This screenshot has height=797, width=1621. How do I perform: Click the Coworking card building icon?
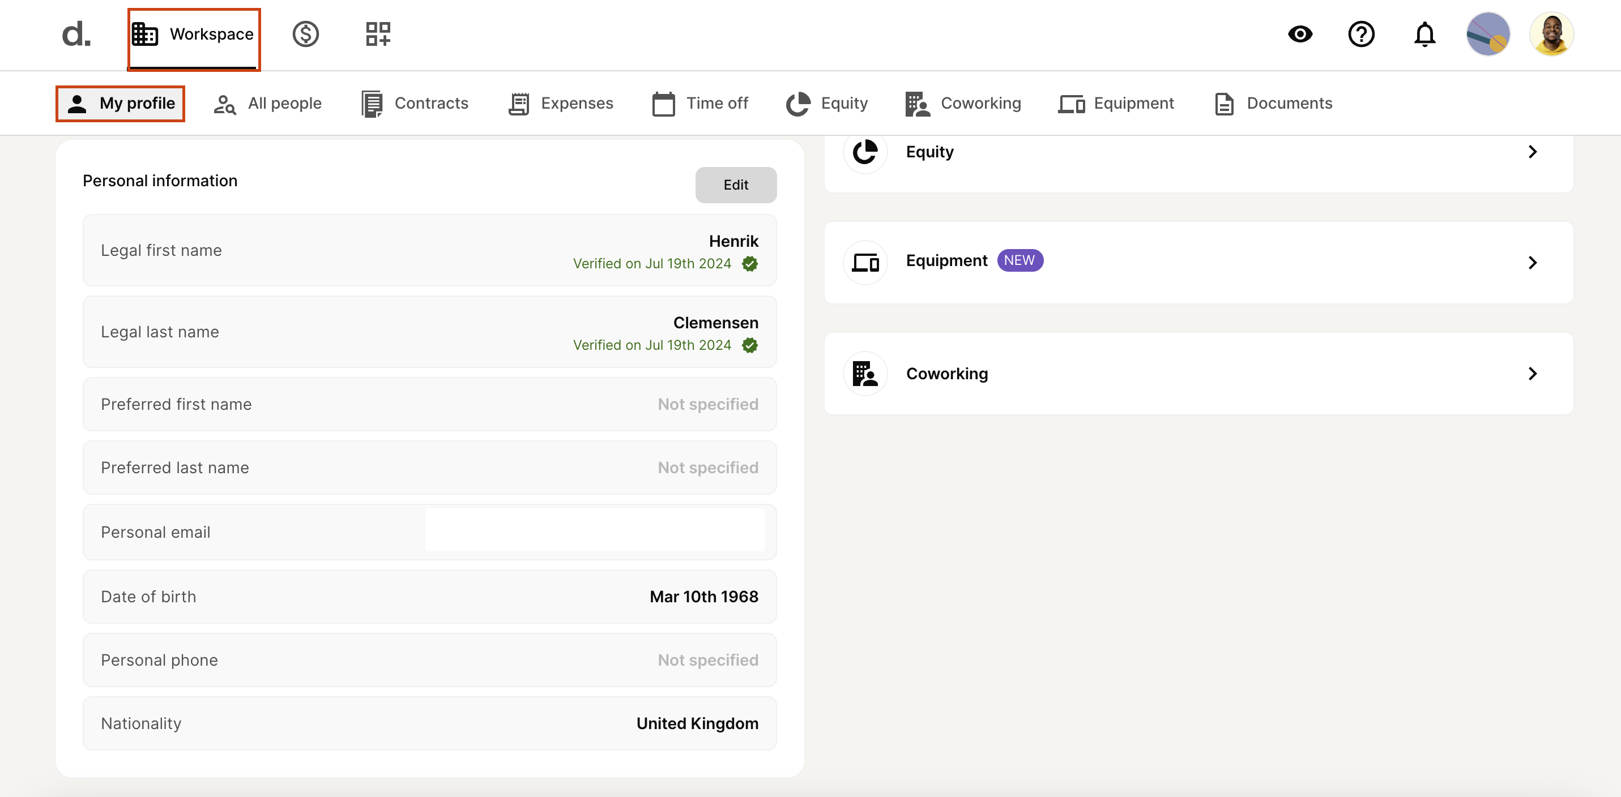coord(865,374)
